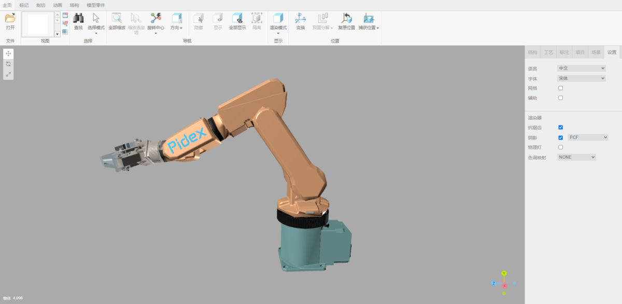The height and width of the screenshot is (304, 622).
Task: Disable the 抗锯齿 anti-aliasing checkbox
Action: [x=560, y=127]
